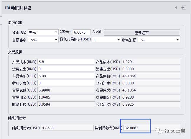191x139 pixels.
Task: Click the dock panel icon in header
Action: pos(184,8)
